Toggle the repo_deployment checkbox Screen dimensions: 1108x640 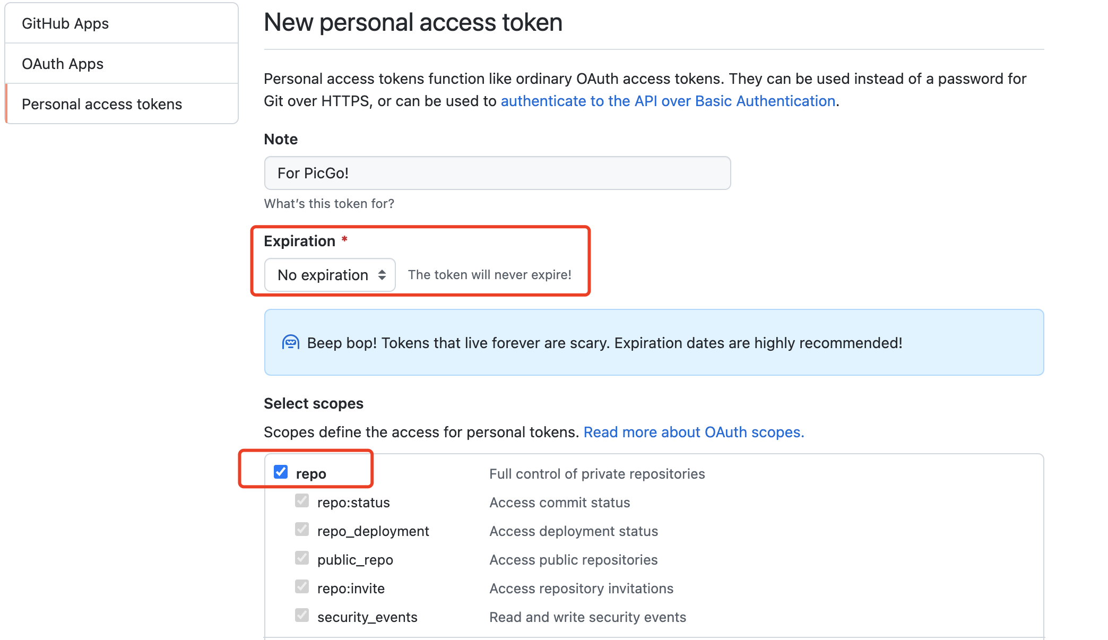click(x=302, y=530)
